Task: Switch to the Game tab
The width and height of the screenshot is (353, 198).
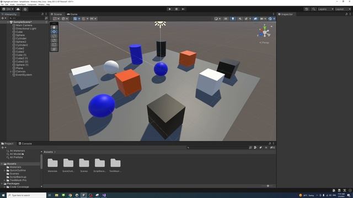Action: point(72,14)
